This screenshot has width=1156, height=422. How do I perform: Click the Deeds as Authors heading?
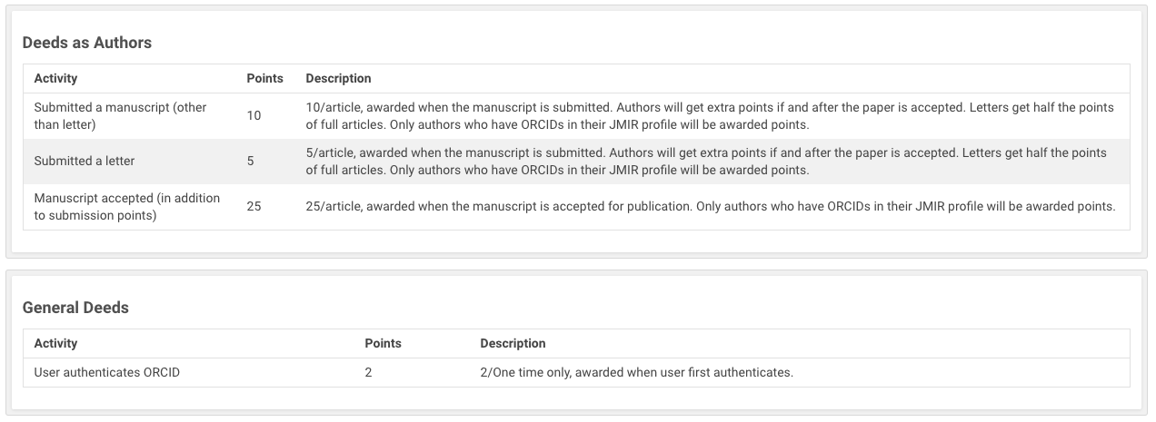(x=86, y=43)
